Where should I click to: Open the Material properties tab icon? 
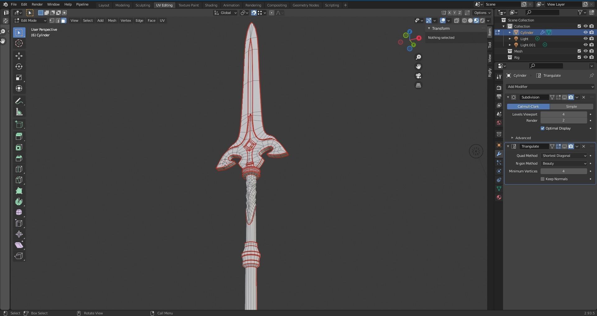pos(499,197)
